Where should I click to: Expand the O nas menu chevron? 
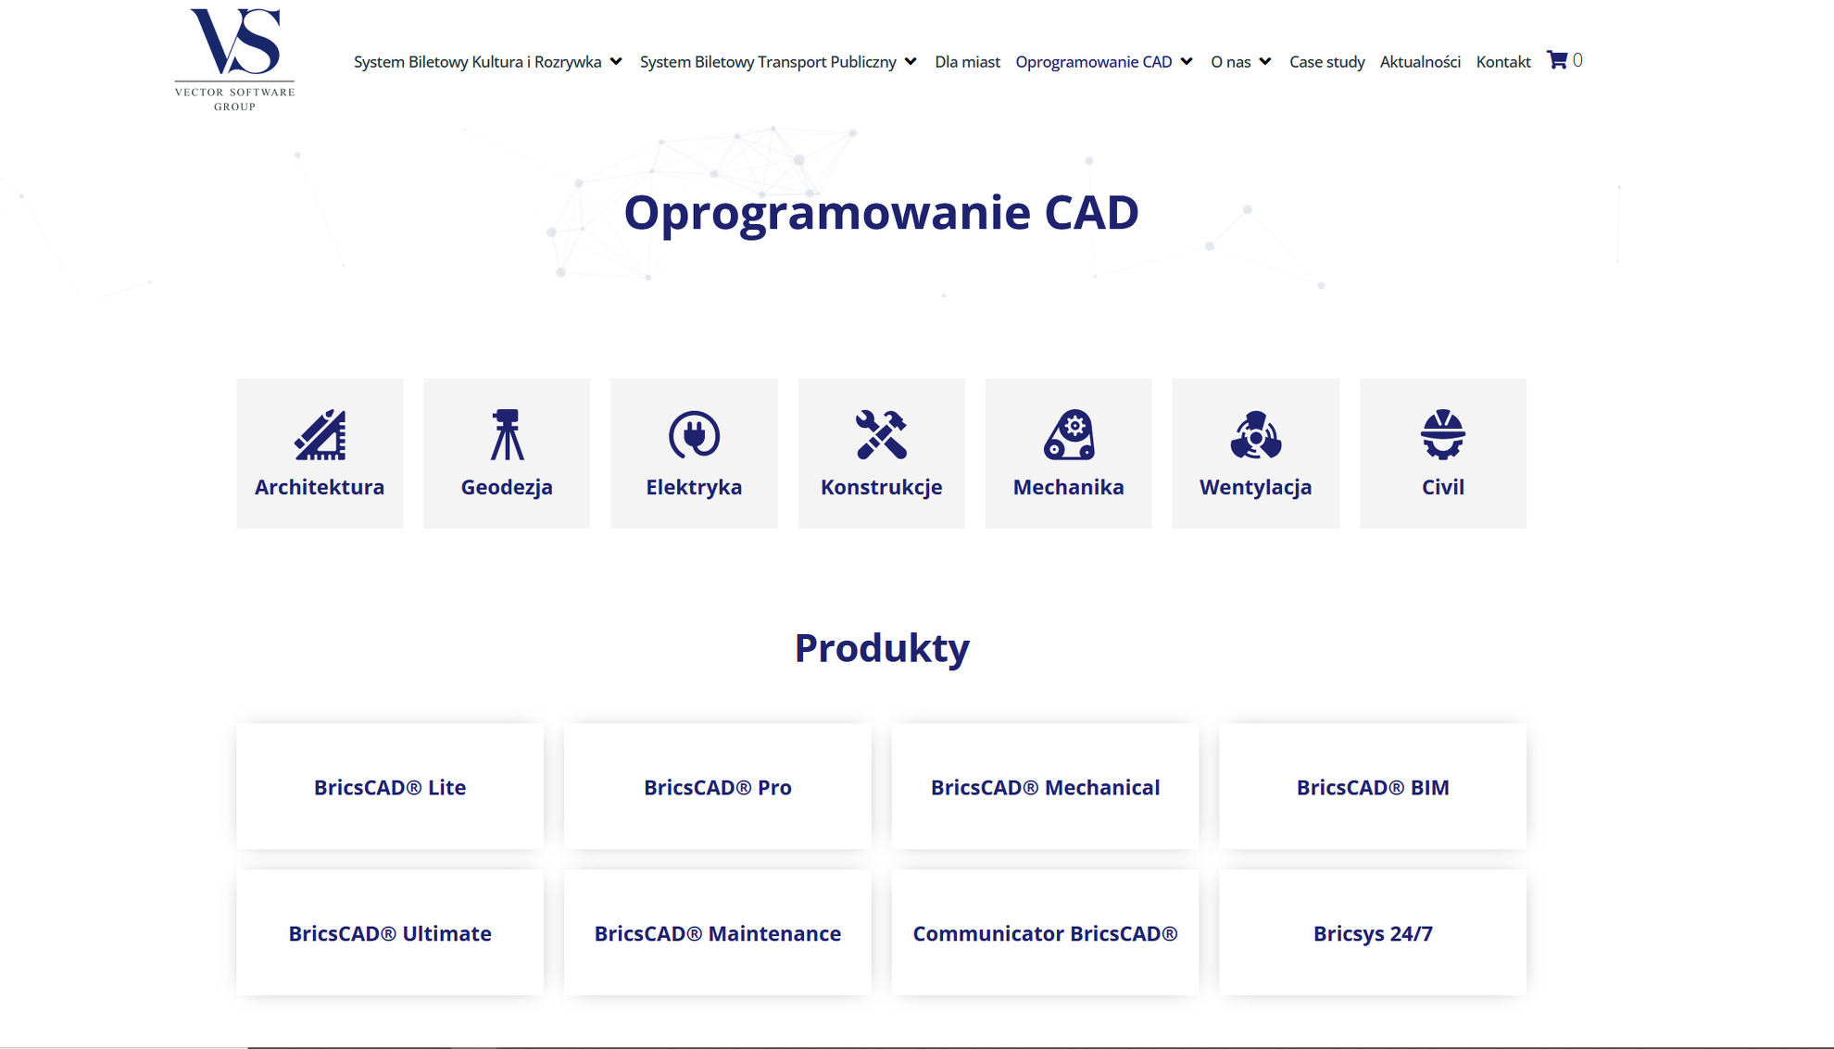tap(1265, 62)
